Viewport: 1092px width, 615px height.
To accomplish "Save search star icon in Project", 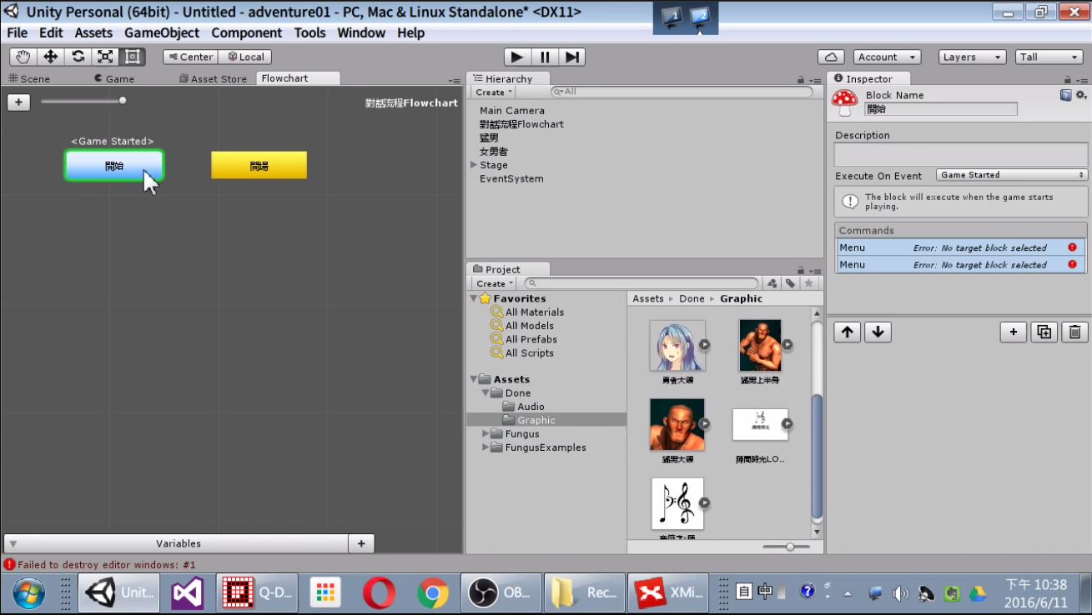I will 808,283.
